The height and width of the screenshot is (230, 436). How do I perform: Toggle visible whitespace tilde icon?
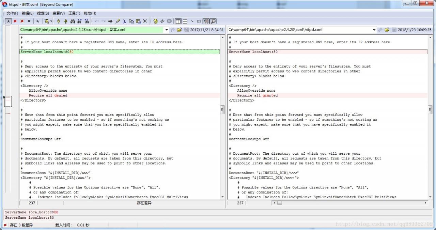pos(192,21)
